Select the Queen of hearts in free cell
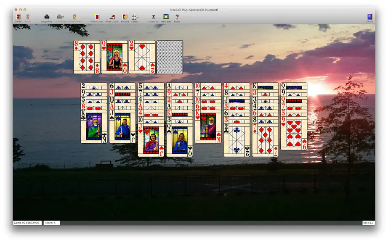The image size is (388, 242). coord(114,57)
